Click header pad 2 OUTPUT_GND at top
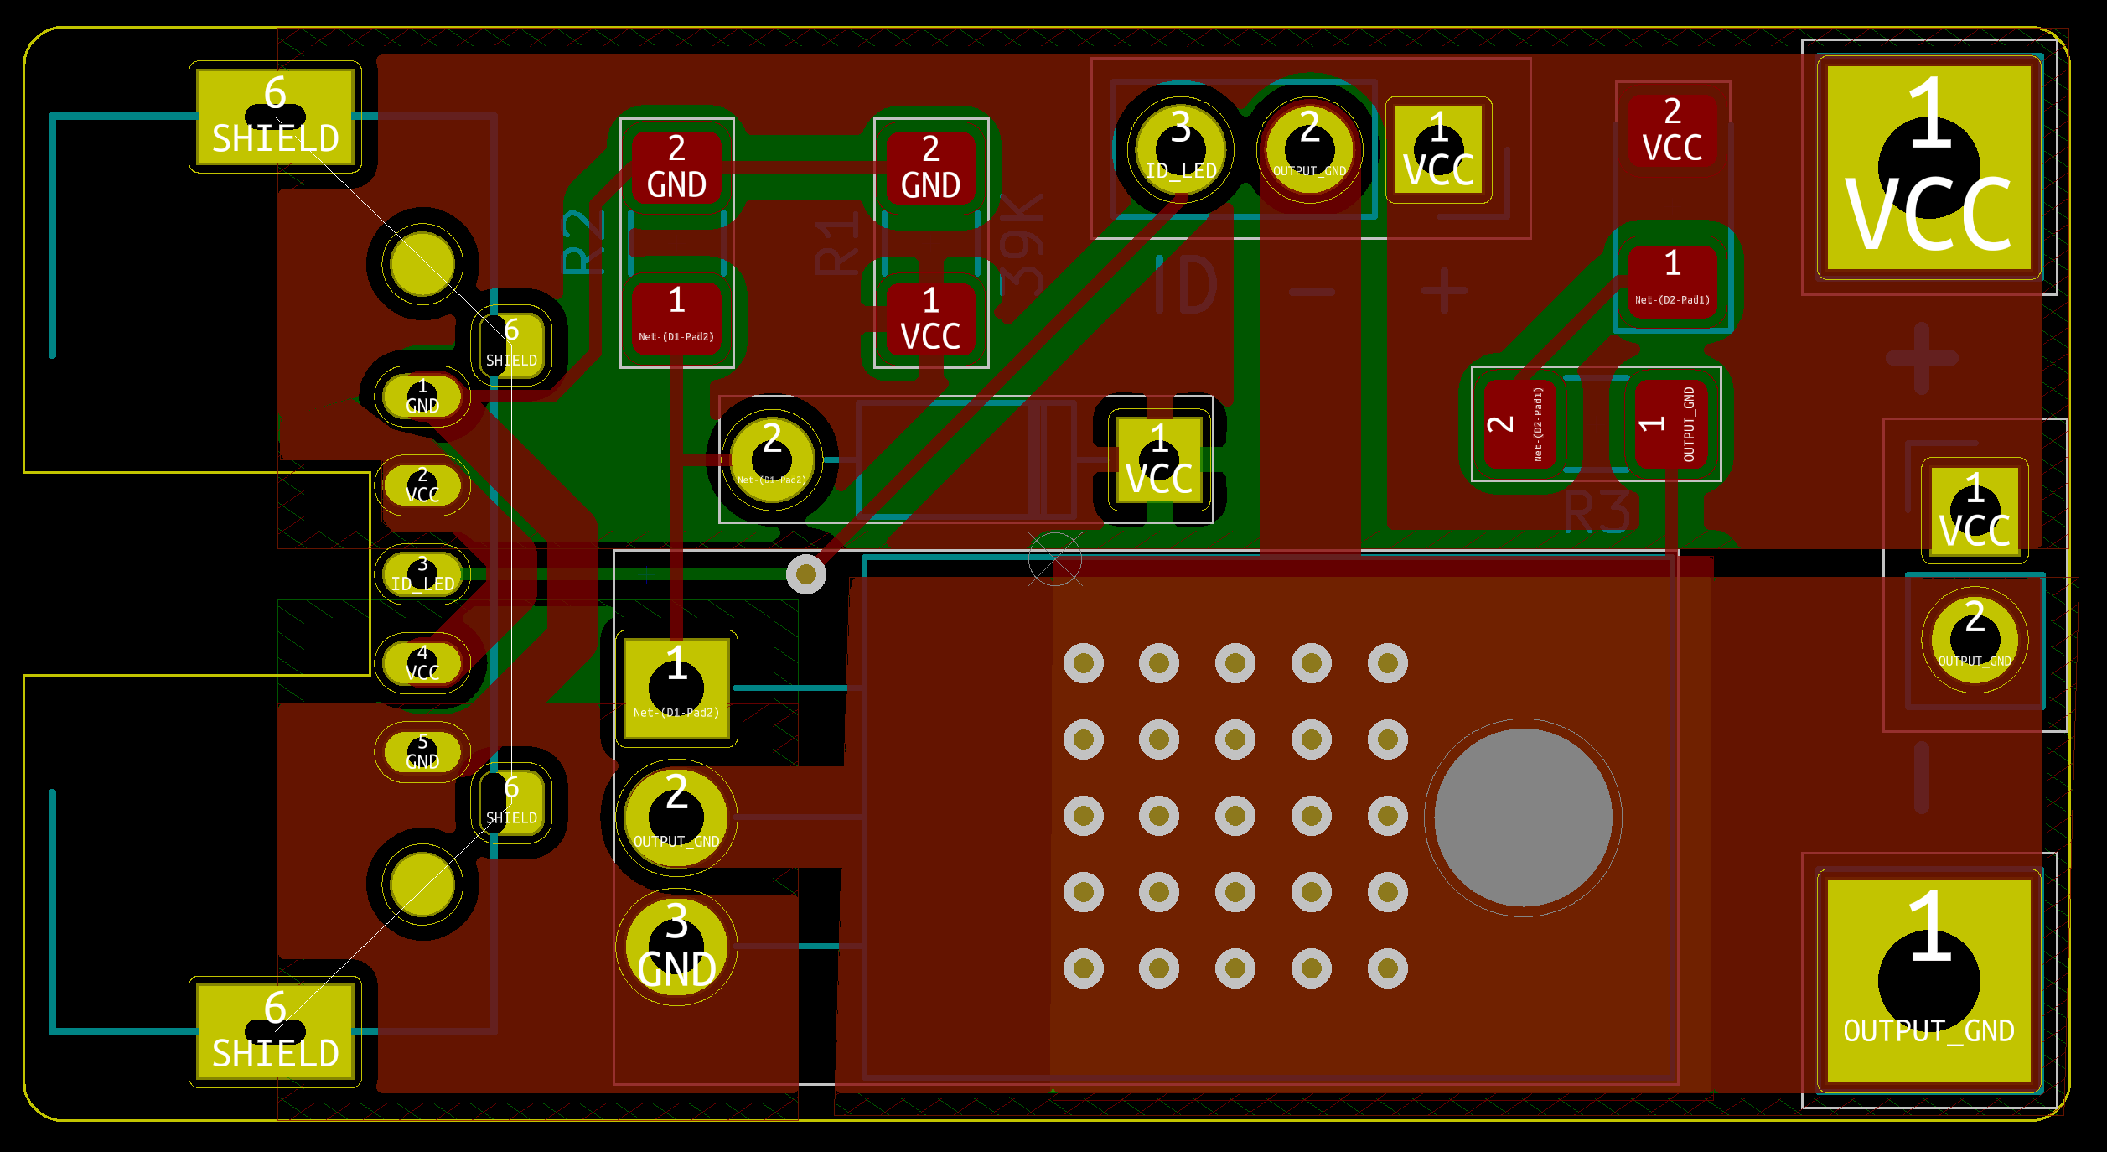This screenshot has width=2107, height=1152. click(x=1309, y=150)
